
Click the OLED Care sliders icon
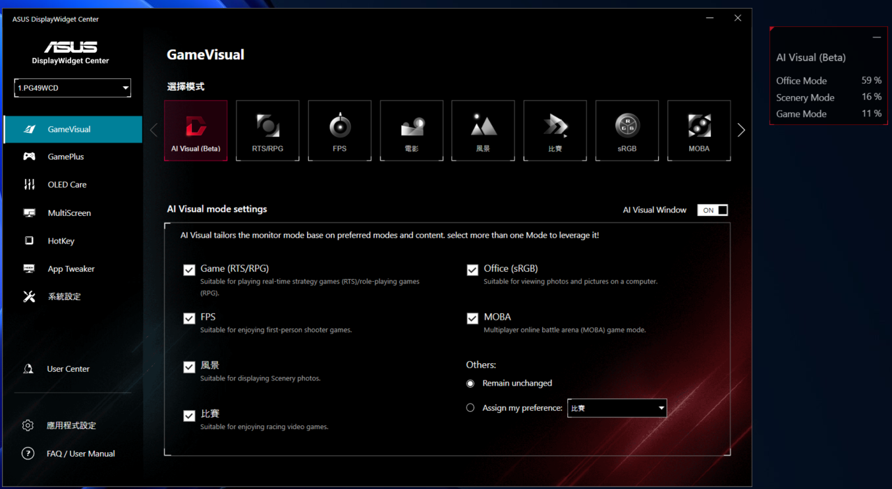point(30,184)
